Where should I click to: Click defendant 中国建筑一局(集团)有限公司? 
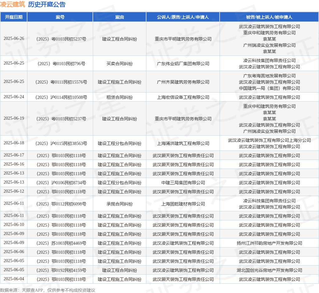[x=269, y=88]
